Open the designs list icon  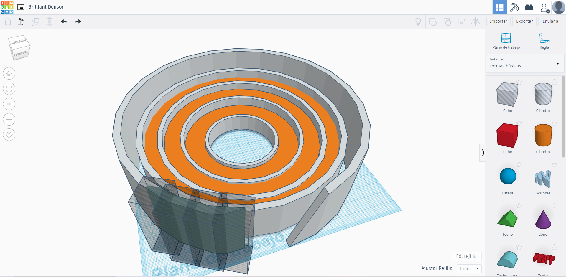tap(21, 7)
